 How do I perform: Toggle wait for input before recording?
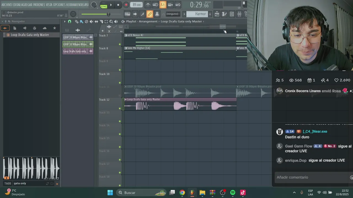coord(156,5)
